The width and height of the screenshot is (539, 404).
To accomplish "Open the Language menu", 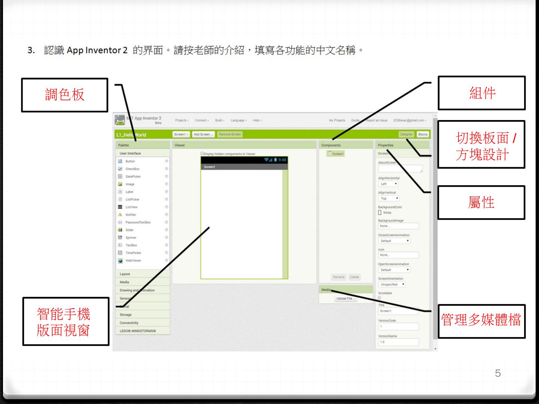I will click(x=238, y=120).
